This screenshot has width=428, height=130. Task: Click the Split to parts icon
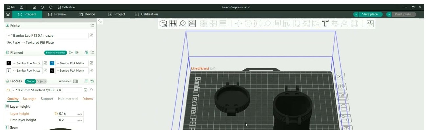pos(213,23)
